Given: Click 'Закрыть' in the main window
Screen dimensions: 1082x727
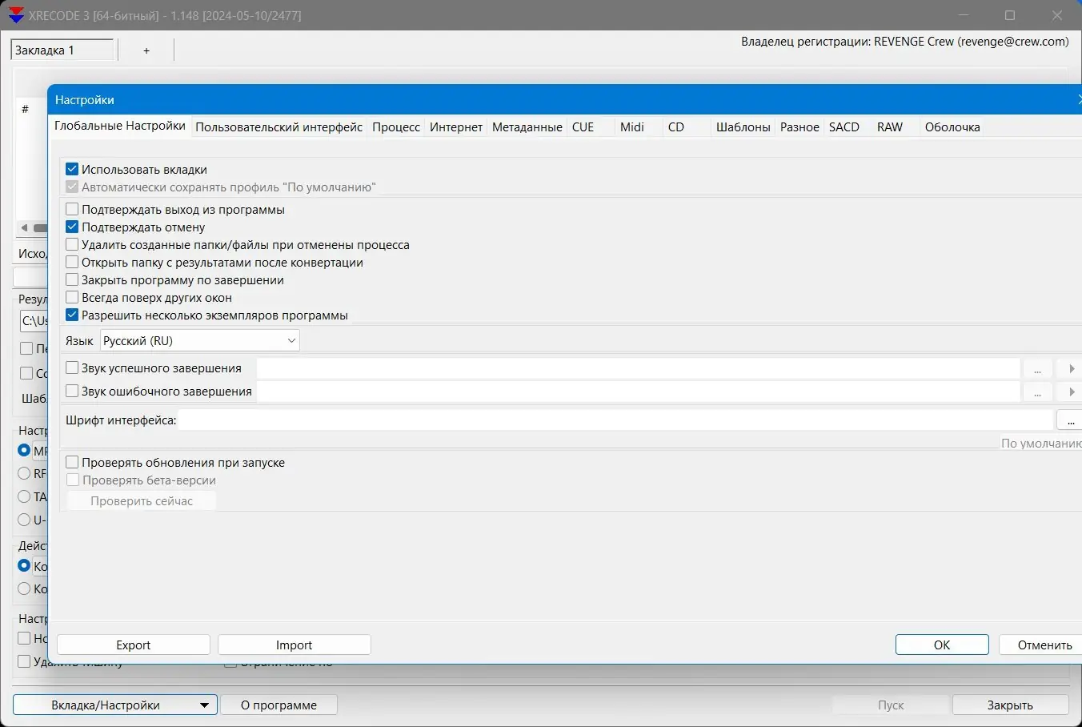Looking at the screenshot, I should (x=1010, y=705).
